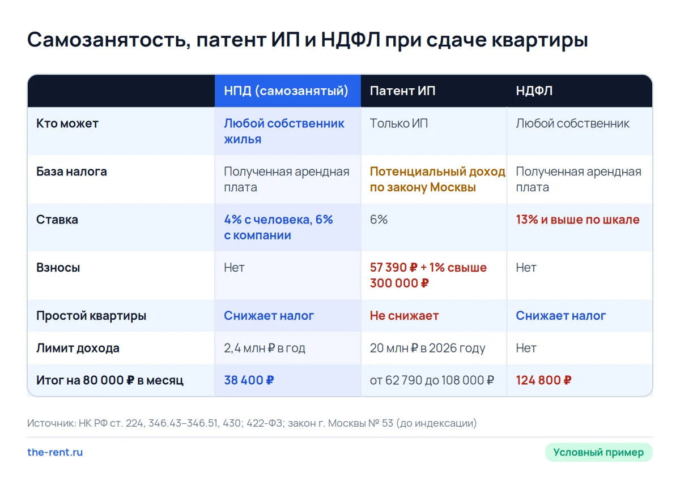This screenshot has height=481, width=680.
Task: Click the total 'от 62 790 до 108 000 ₽'
Action: point(432,380)
